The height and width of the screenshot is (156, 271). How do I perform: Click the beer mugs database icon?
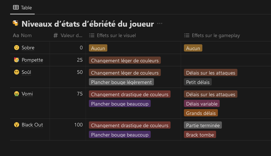[x=16, y=23]
